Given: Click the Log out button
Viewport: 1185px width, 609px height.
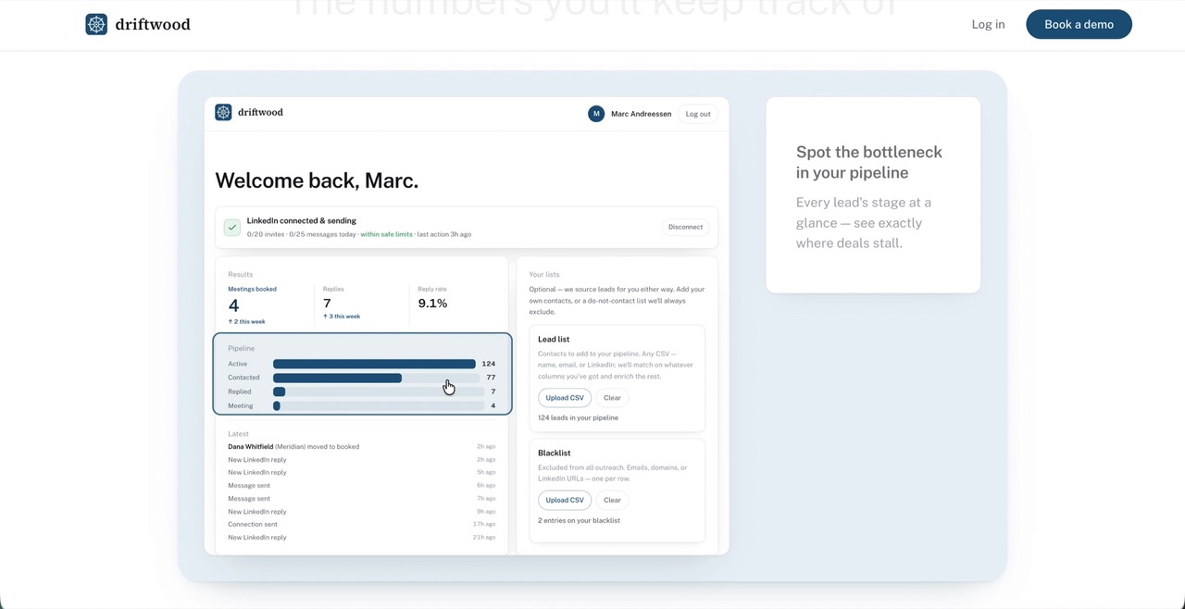Looking at the screenshot, I should pos(698,114).
